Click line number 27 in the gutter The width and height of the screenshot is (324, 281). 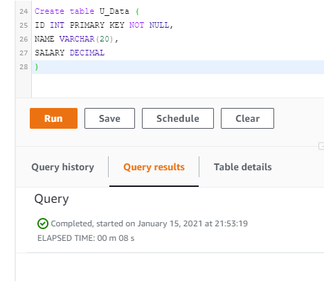(x=24, y=53)
